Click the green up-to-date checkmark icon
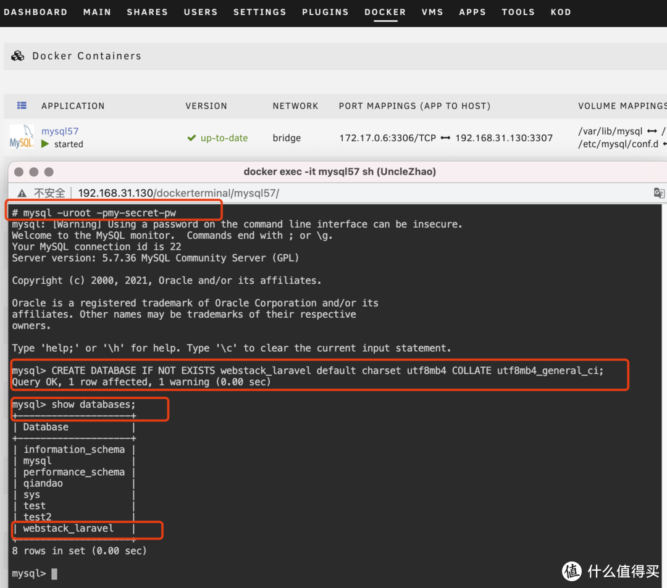Viewport: 667px width, 588px height. 191,138
